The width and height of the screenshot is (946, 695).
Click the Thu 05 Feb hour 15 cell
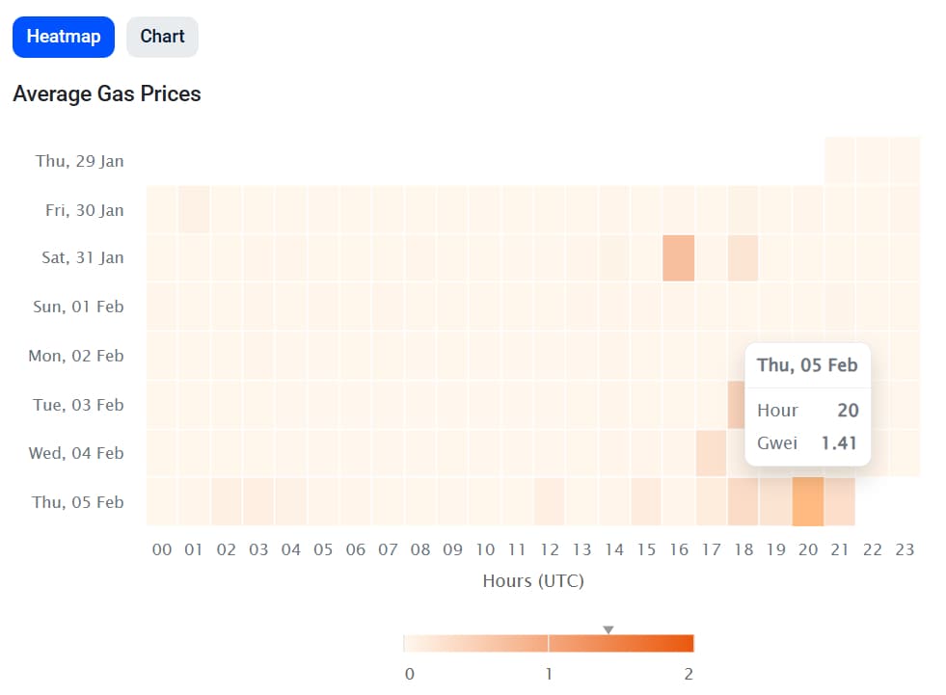point(646,501)
